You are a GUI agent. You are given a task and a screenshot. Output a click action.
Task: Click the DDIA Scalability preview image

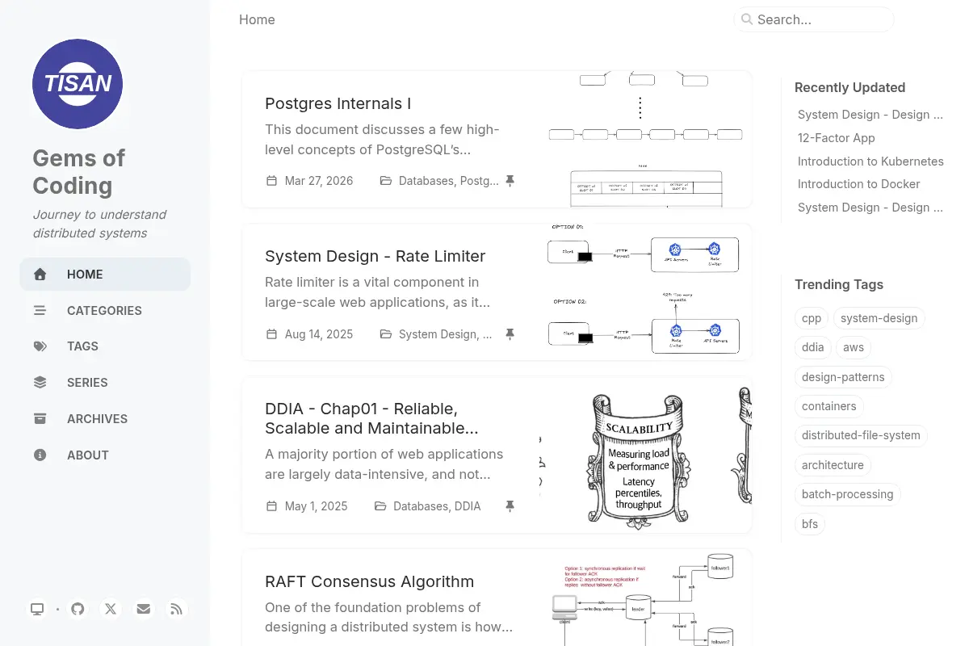point(645,456)
